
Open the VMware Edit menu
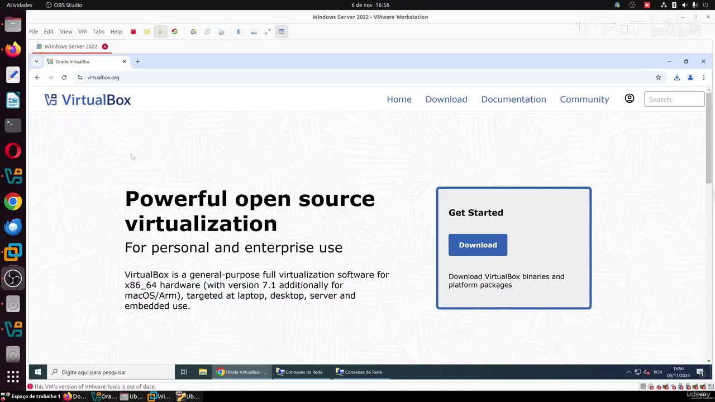(x=49, y=32)
